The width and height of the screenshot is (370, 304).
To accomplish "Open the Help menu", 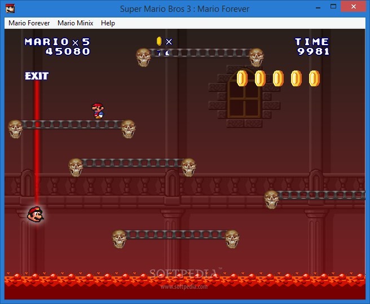I will (x=108, y=23).
